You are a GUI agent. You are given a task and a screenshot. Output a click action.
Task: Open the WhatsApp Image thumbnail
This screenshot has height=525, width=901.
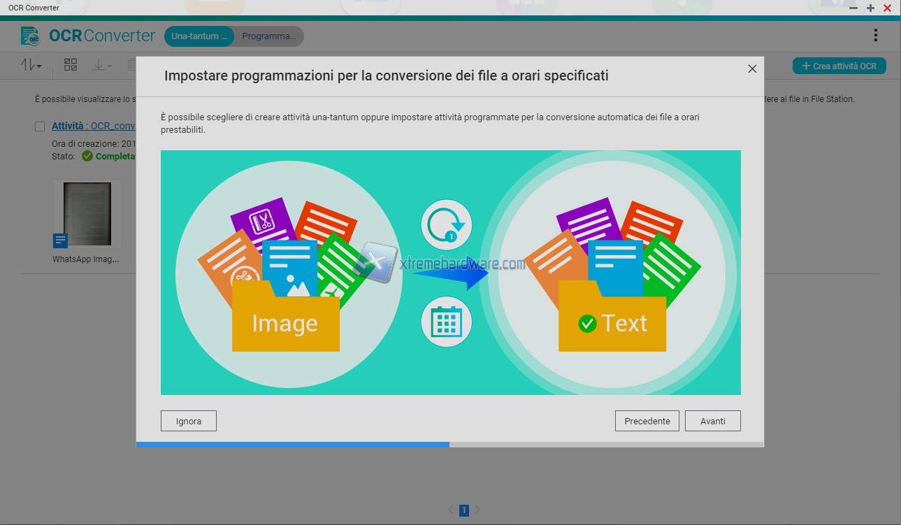click(x=87, y=214)
